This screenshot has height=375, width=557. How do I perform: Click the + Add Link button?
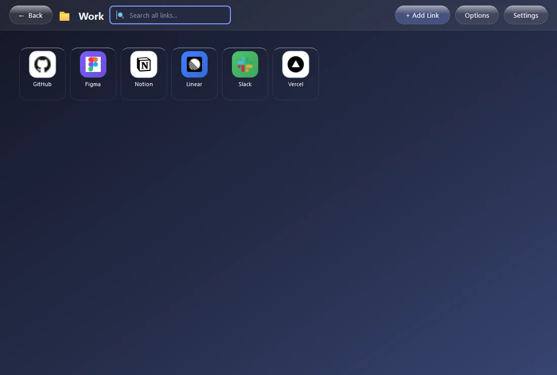[422, 15]
